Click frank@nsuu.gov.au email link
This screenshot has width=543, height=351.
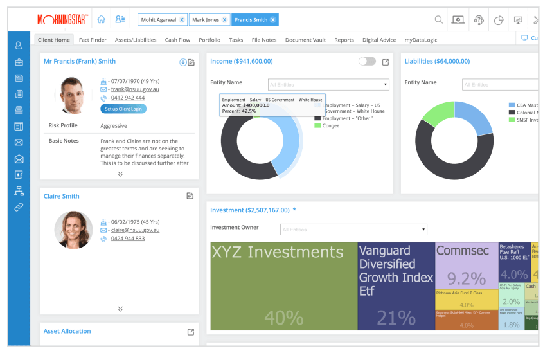coord(135,89)
